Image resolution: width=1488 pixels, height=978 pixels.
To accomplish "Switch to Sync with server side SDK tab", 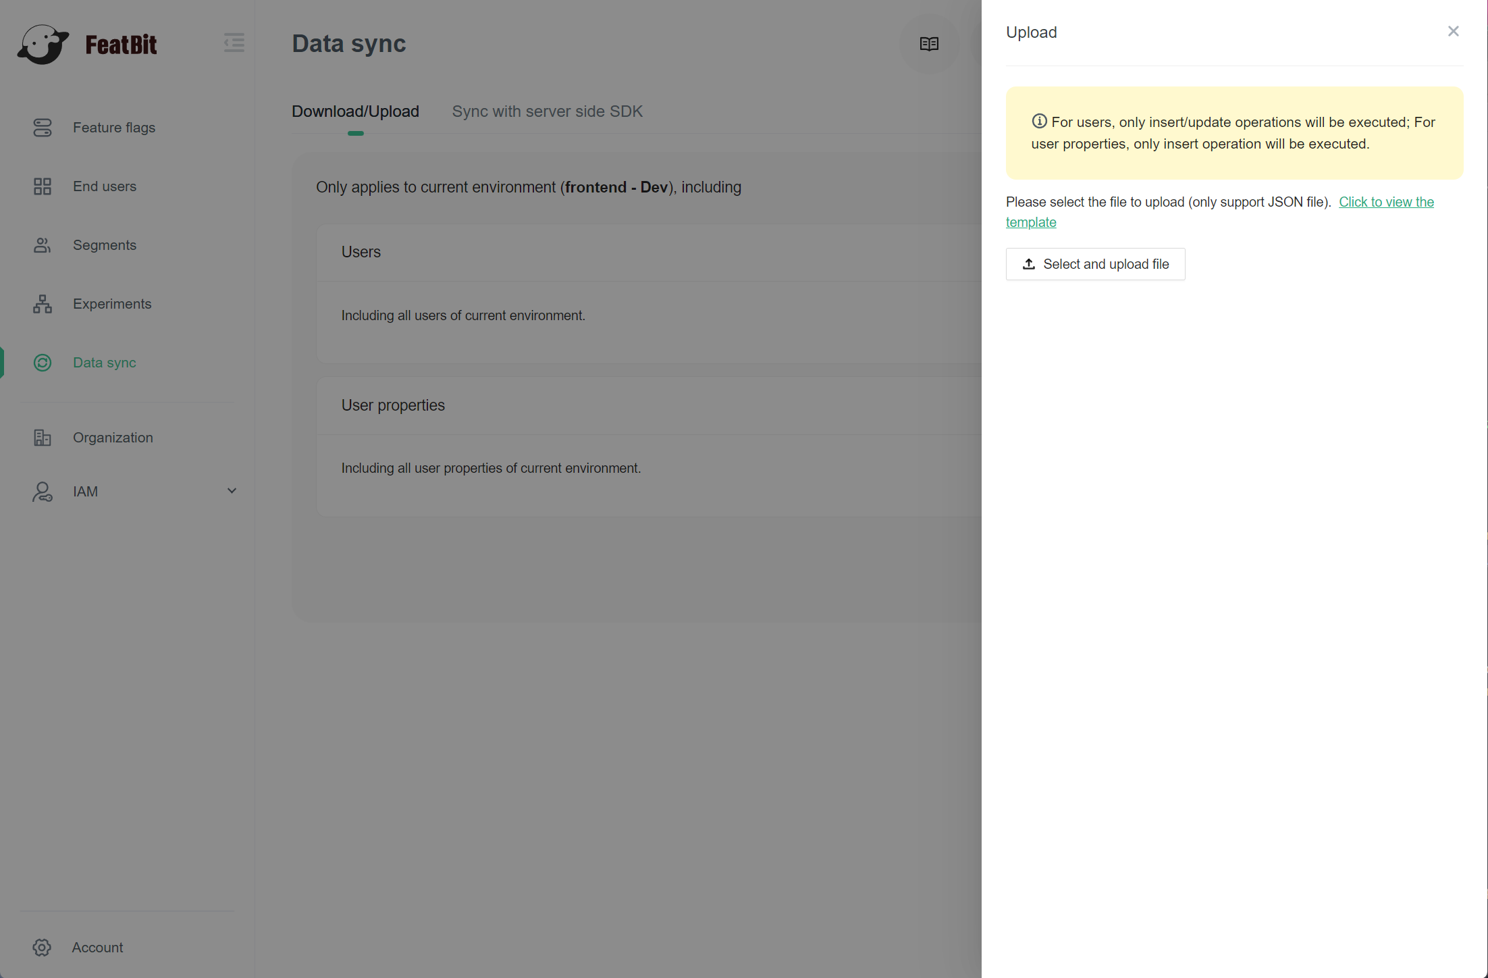I will [547, 111].
